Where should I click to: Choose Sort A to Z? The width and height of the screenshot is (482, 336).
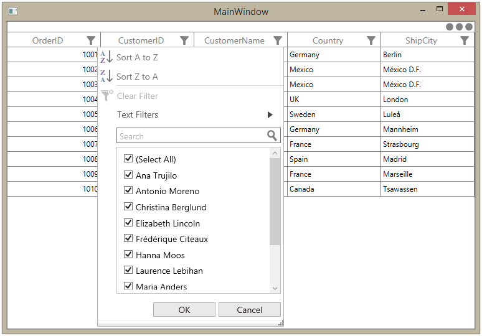click(x=137, y=57)
